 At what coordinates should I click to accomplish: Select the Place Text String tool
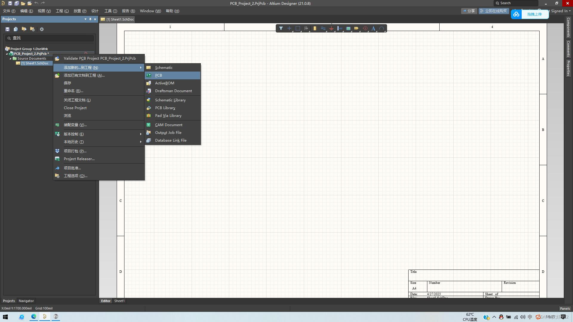(373, 28)
